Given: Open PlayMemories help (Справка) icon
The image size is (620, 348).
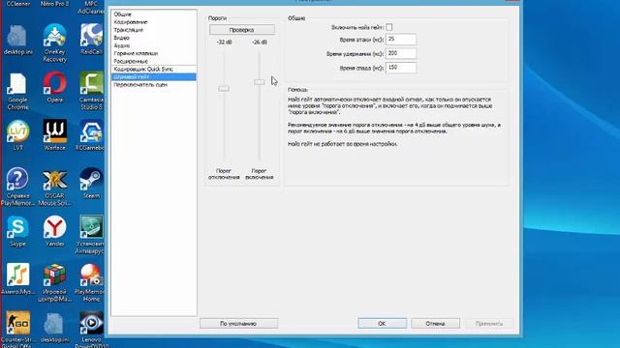Looking at the screenshot, I should 17,187.
